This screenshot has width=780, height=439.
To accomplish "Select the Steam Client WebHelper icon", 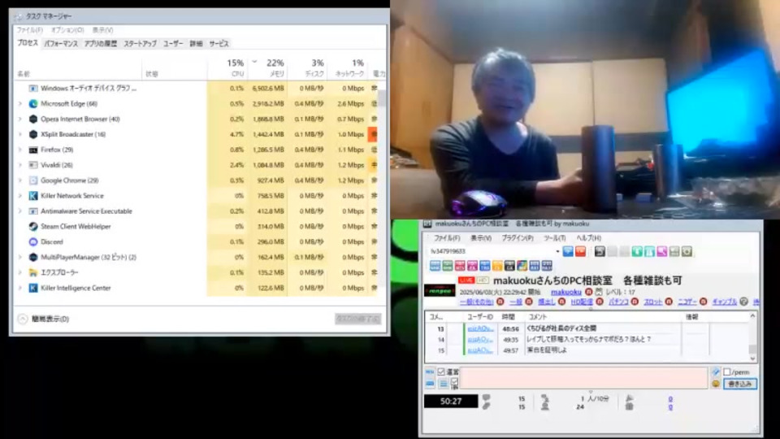I will tap(33, 227).
